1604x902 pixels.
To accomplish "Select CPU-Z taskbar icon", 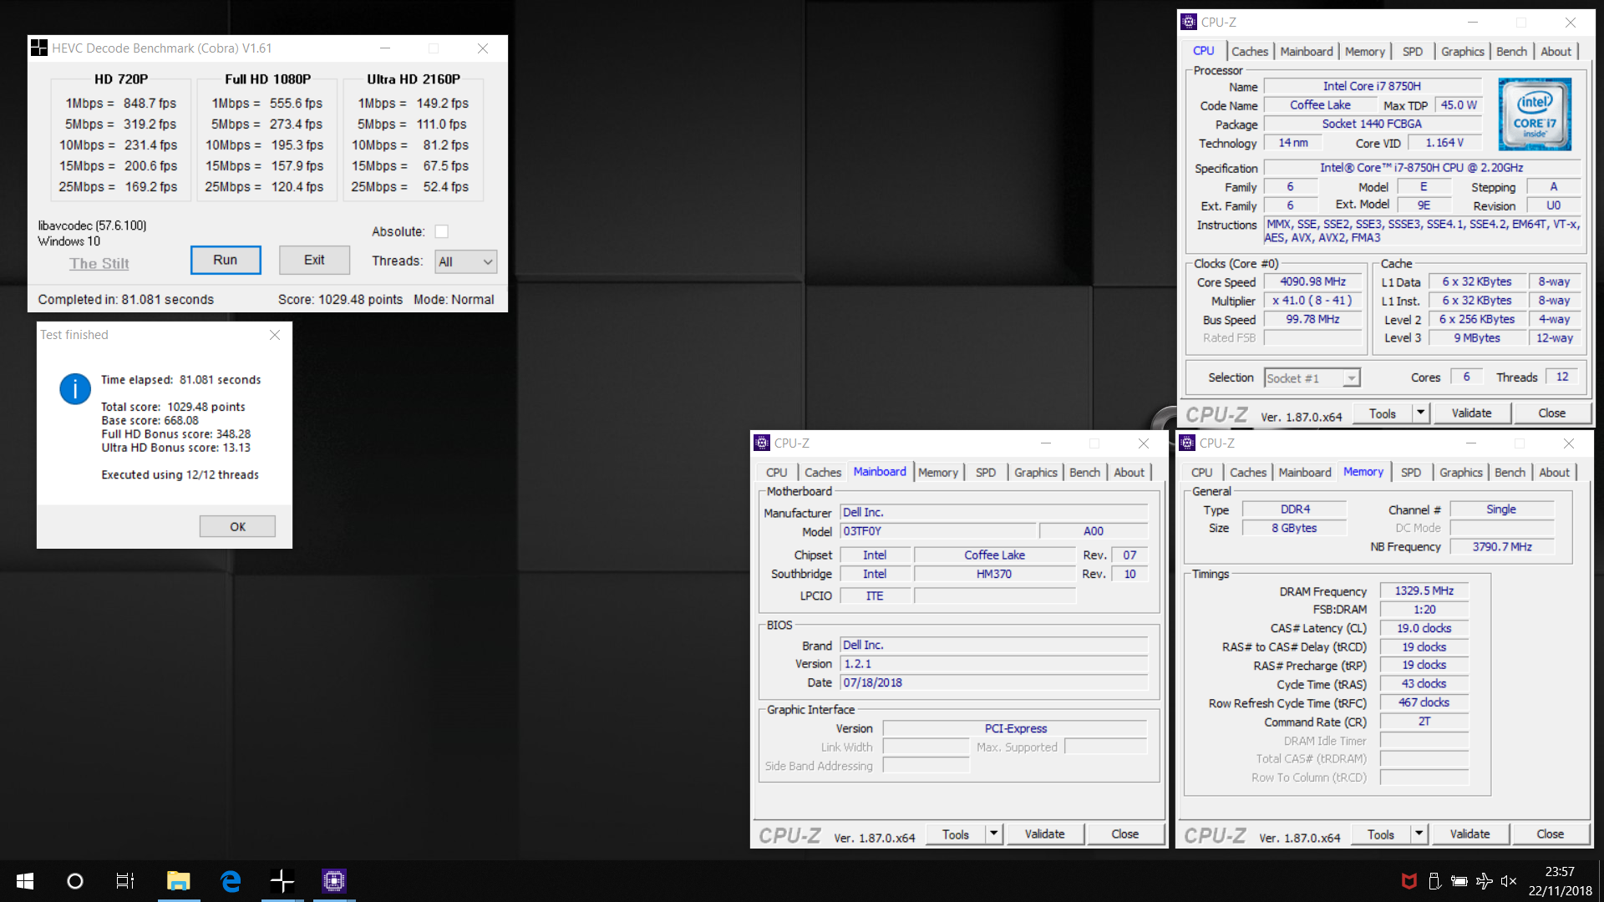I will 334,880.
